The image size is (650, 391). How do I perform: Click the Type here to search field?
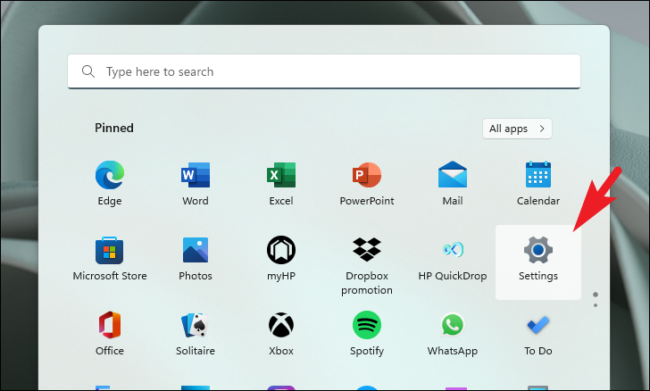pyautogui.click(x=324, y=71)
